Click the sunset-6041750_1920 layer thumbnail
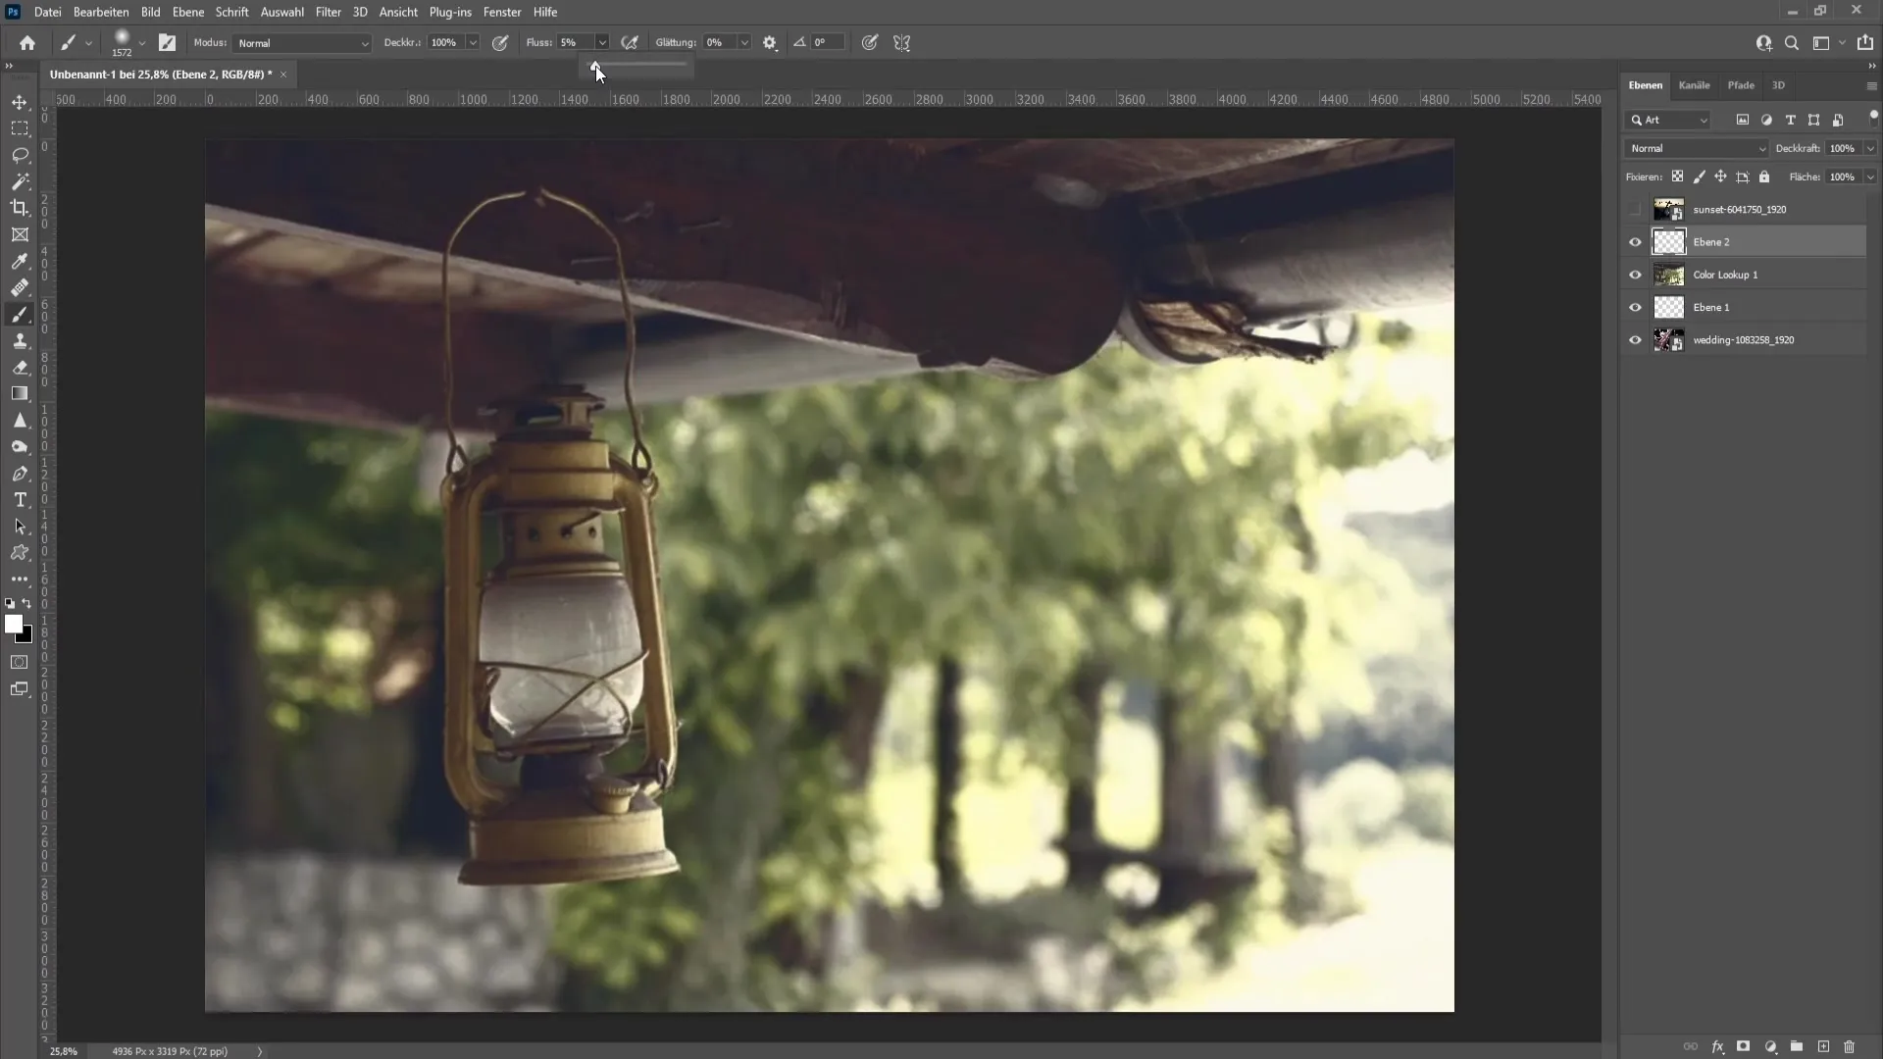The height and width of the screenshot is (1059, 1883). coord(1669,208)
